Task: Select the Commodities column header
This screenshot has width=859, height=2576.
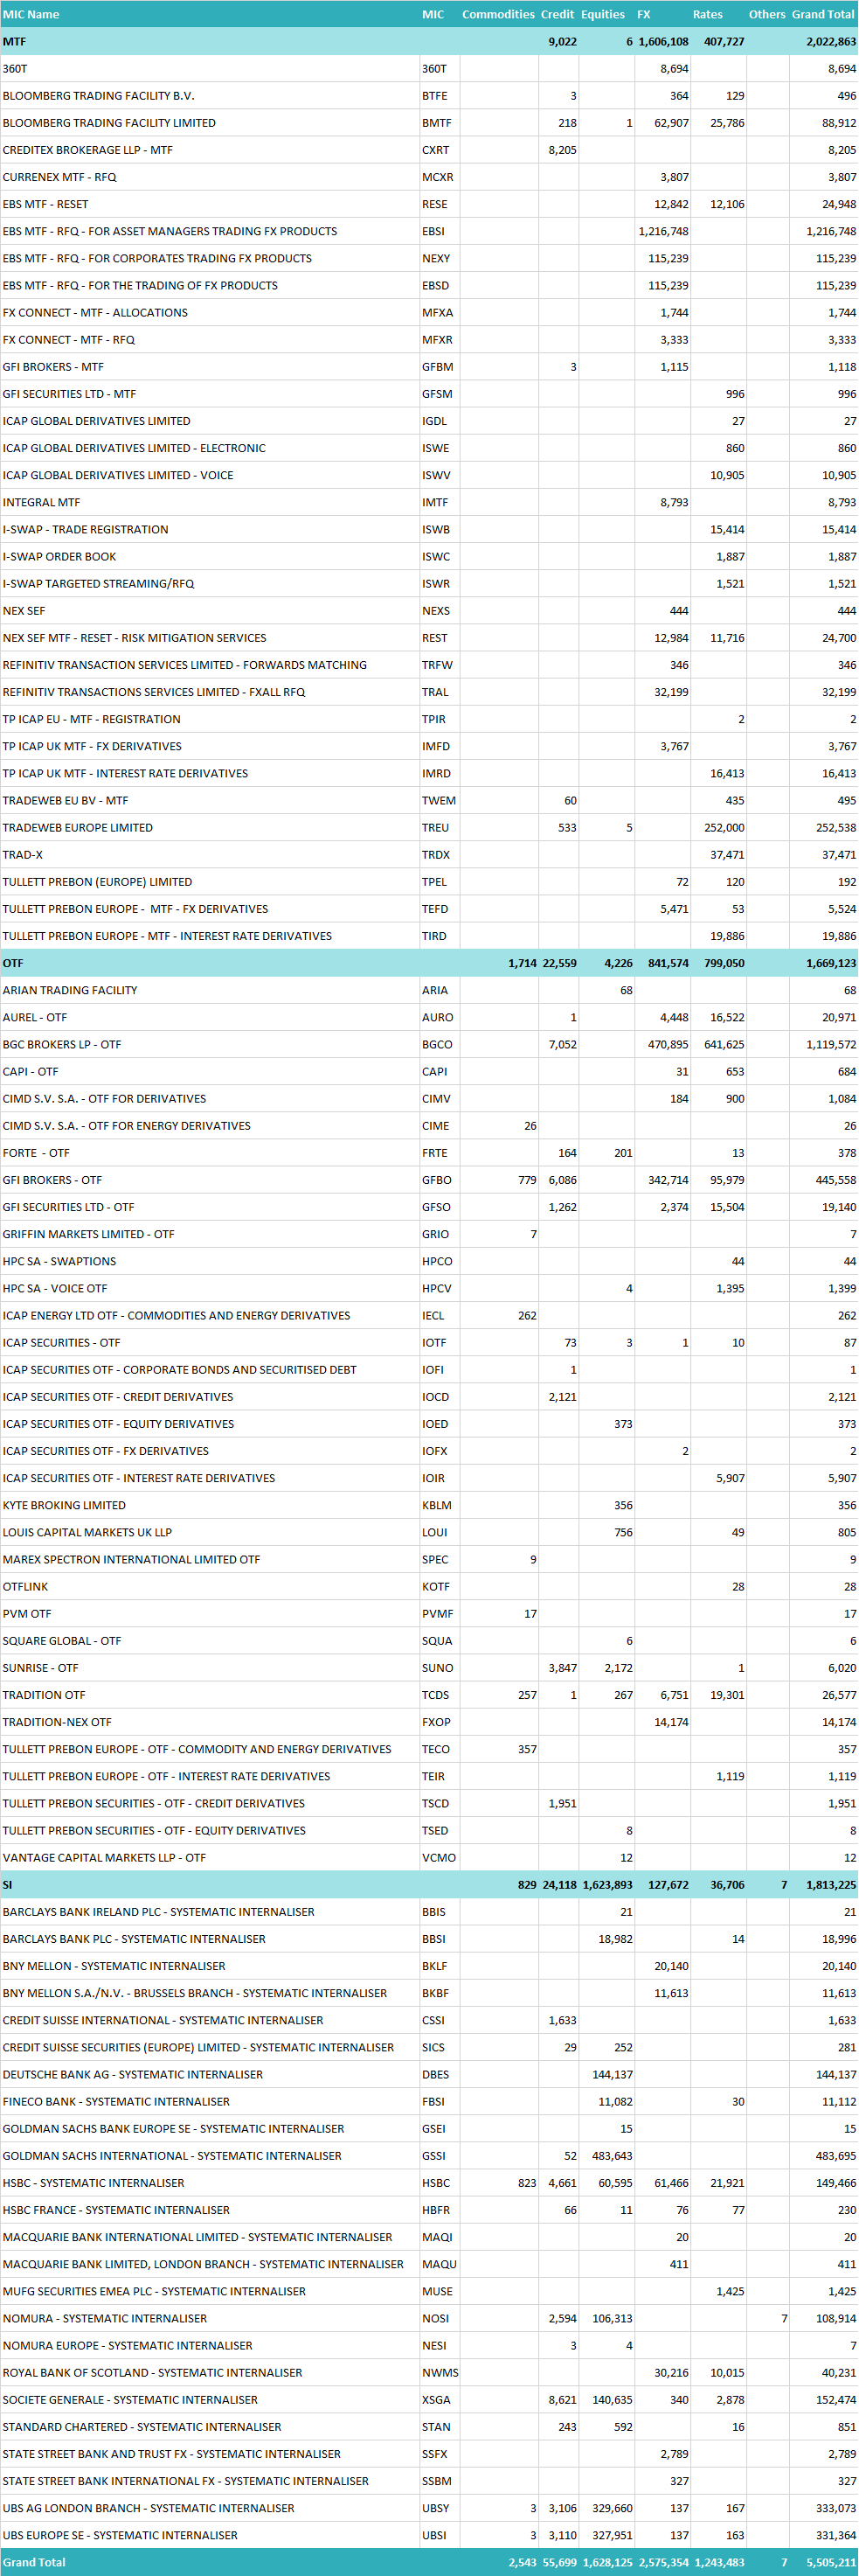Action: click(x=498, y=14)
